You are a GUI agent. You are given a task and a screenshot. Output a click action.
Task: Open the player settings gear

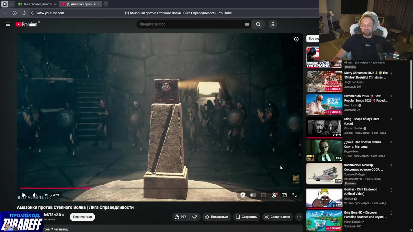coord(274,195)
